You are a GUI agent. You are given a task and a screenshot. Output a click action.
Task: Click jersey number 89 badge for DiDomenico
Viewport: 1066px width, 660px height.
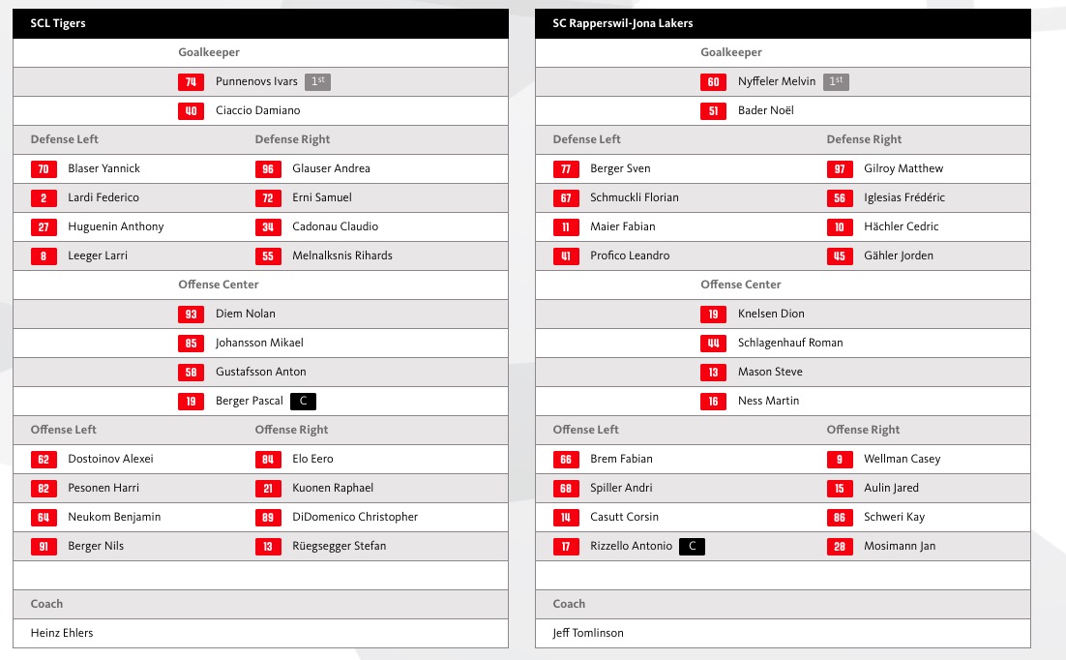point(268,517)
